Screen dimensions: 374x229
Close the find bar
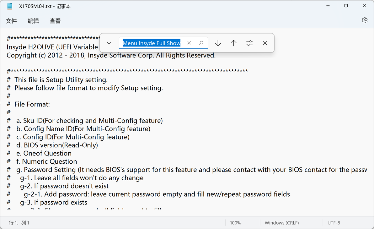[x=265, y=43]
